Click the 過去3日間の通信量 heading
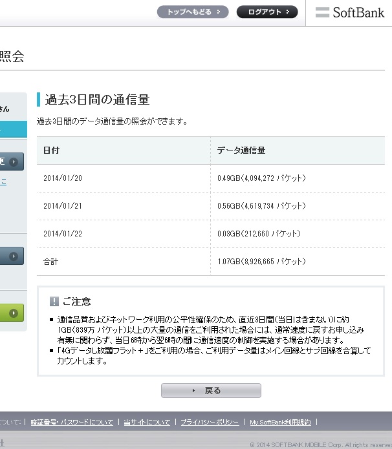Screen dimensions: 392x449 pos(97,99)
